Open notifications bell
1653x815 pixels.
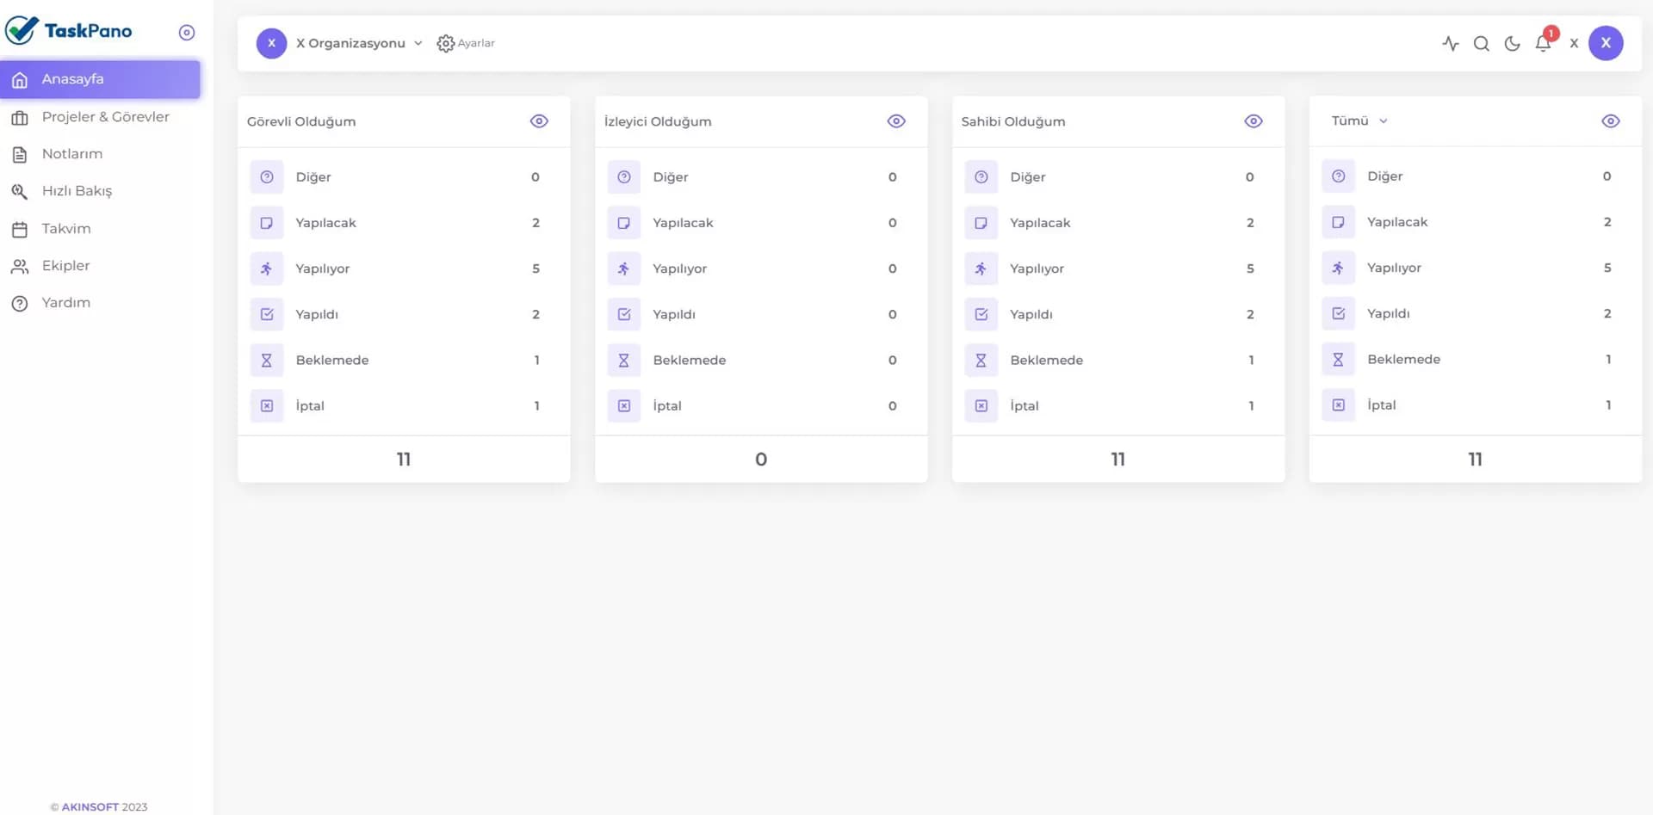coord(1543,43)
